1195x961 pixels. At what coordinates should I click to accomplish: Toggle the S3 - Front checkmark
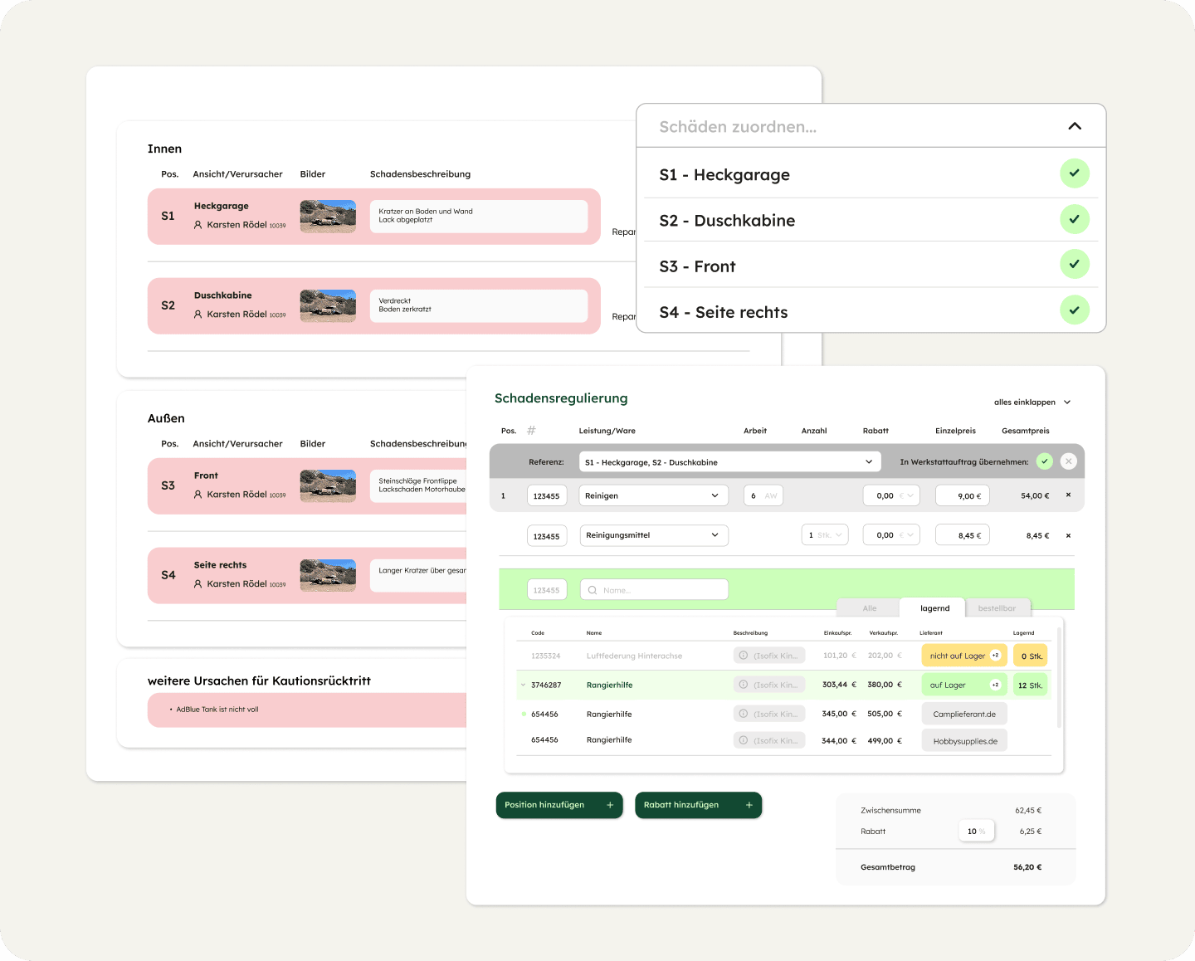pyautogui.click(x=1074, y=265)
